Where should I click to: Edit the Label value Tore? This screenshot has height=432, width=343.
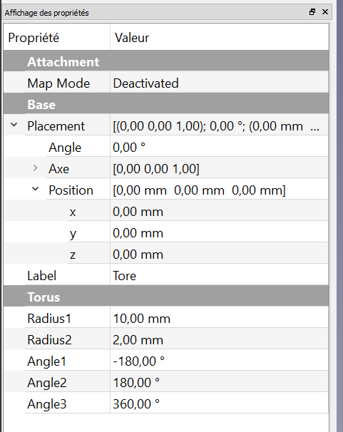220,275
